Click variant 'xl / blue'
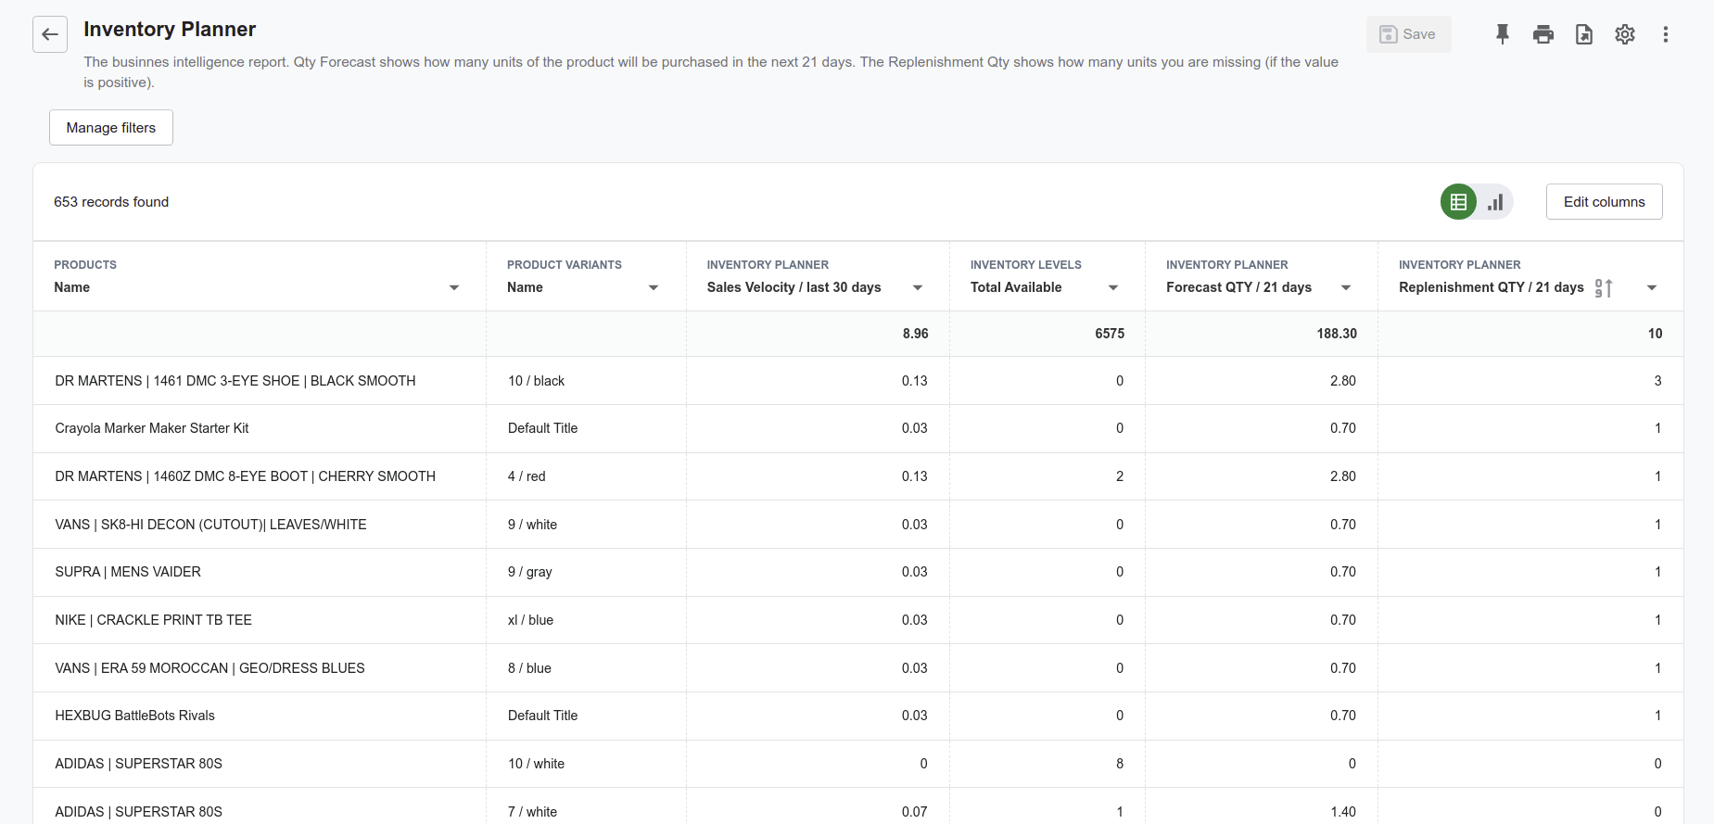1714x824 pixels. pos(530,620)
